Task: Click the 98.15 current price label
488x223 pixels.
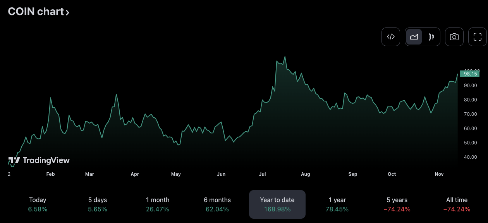Action: click(x=470, y=74)
